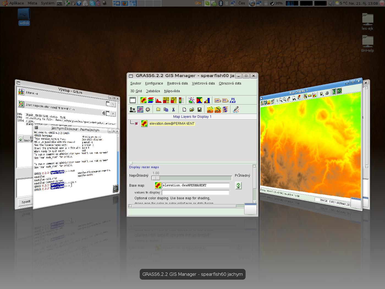Add a grid overlay layer
This screenshot has height=289, width=385.
pos(140,110)
